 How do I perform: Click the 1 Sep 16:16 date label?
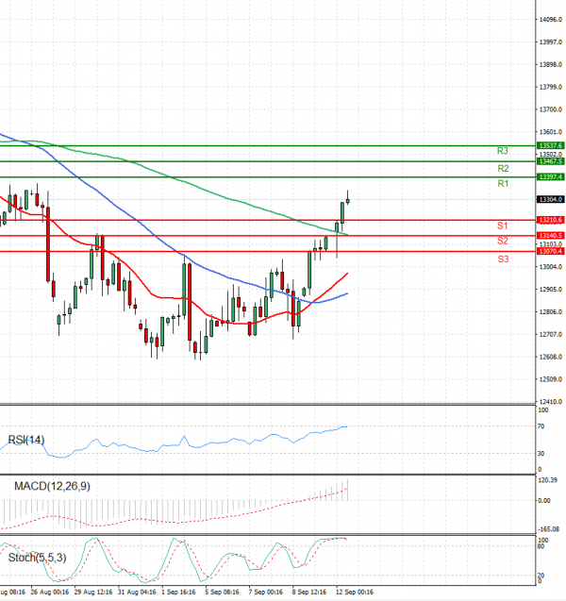tap(178, 593)
